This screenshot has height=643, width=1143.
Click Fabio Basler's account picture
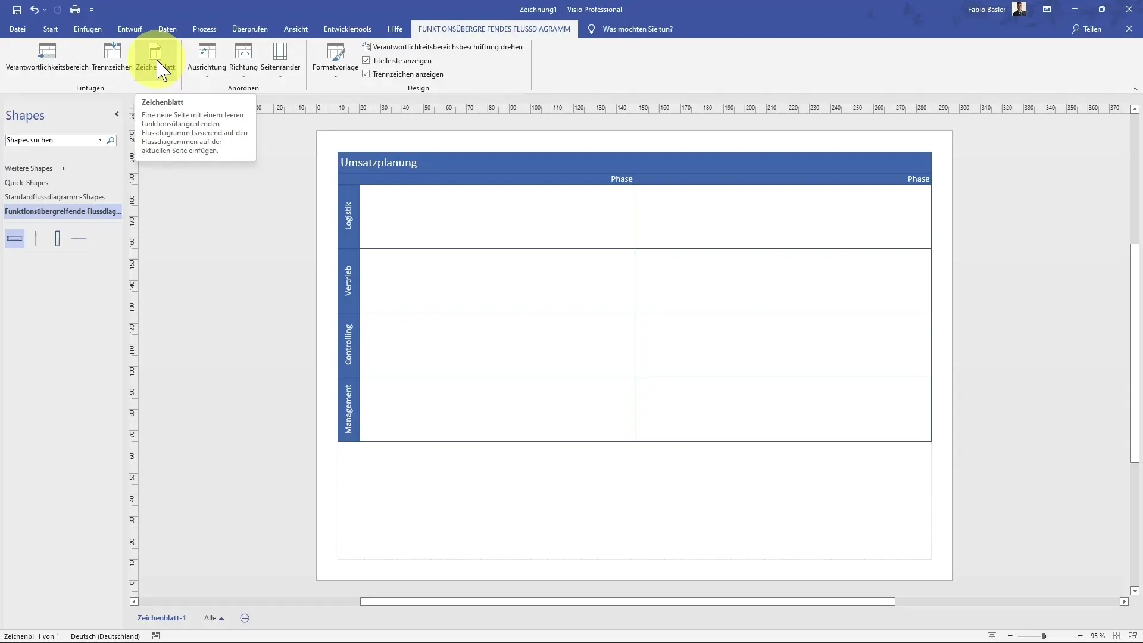(1019, 9)
